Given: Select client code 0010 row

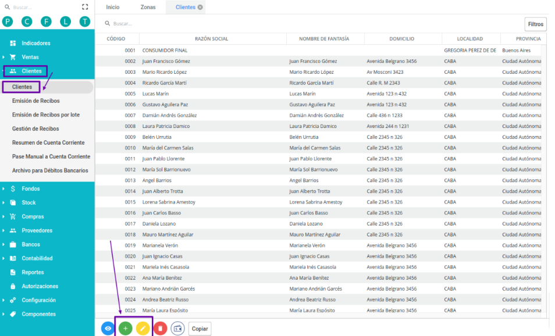Looking at the screenshot, I should 318,148.
